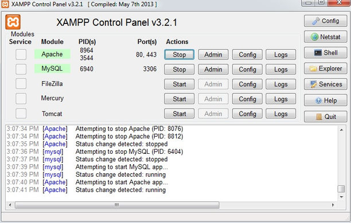Screen dimensions: 351x223
Task: Start the Mercury module
Action: pyautogui.click(x=179, y=99)
